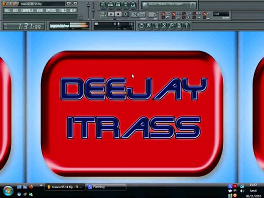This screenshot has height=198, width=264.
Task: Click the Switch between windows quick launch icon
Action: tap(25, 187)
